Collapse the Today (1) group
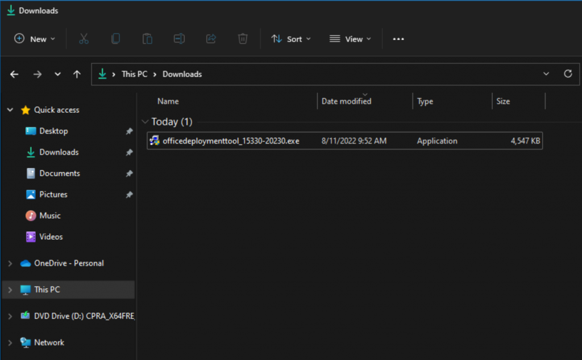 (x=145, y=121)
